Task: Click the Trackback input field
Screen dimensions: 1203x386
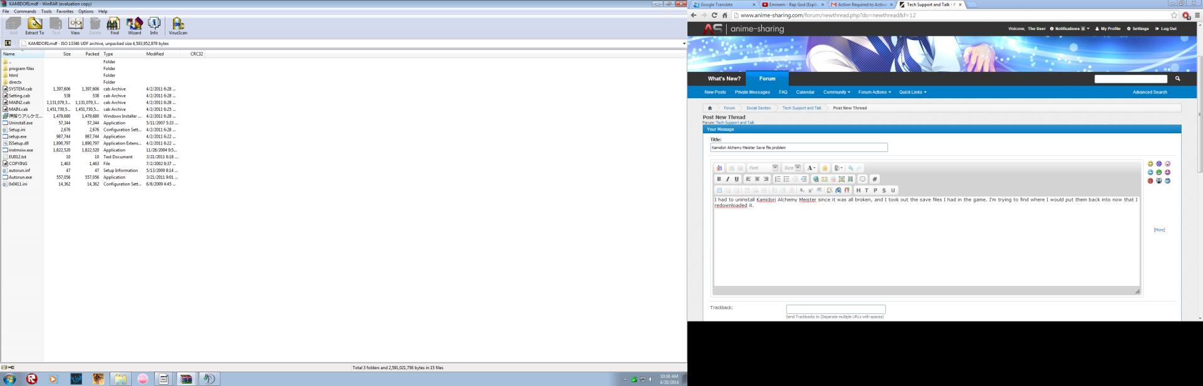Action: point(835,309)
